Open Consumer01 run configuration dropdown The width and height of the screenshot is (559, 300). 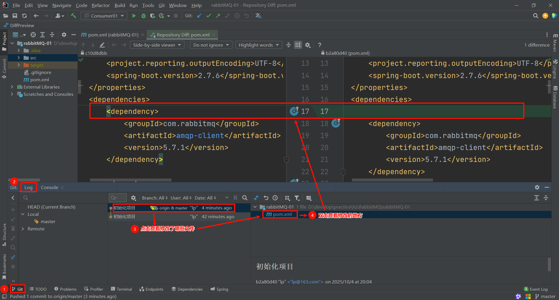coord(104,16)
